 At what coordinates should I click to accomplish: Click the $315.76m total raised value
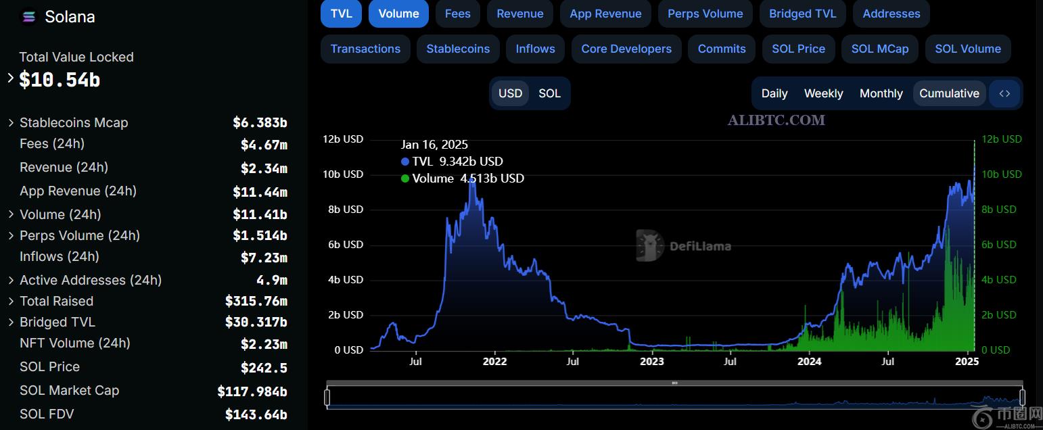[256, 301]
